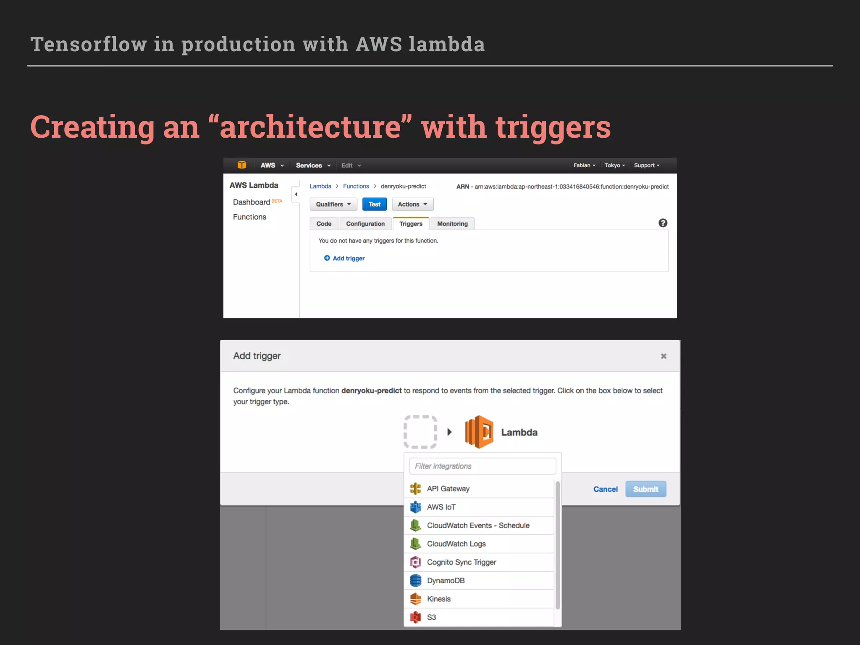Open the Fabian account dropdown
Viewport: 860px width, 645px height.
tap(585, 165)
